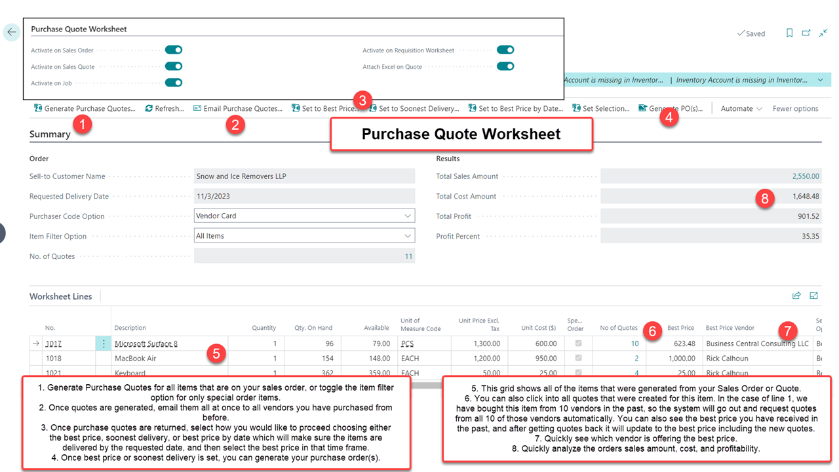839x472 pixels.
Task: Click the Unit Cost value 600.00
Action: (x=545, y=344)
